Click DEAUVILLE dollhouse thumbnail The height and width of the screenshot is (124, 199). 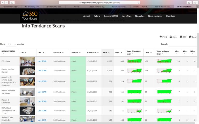(x=27, y=111)
